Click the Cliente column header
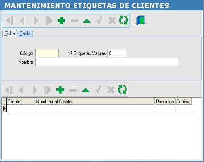204x162 pixels. click(x=21, y=101)
